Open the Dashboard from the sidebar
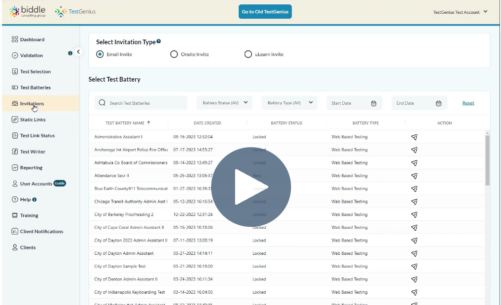The width and height of the screenshot is (501, 305). coord(30,39)
